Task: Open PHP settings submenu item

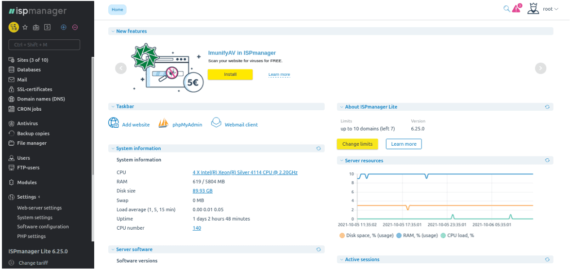Action: pyautogui.click(x=32, y=237)
